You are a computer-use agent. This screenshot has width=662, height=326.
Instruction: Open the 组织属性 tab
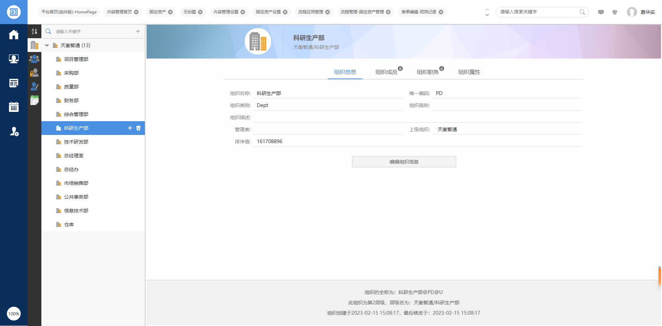[x=469, y=72]
